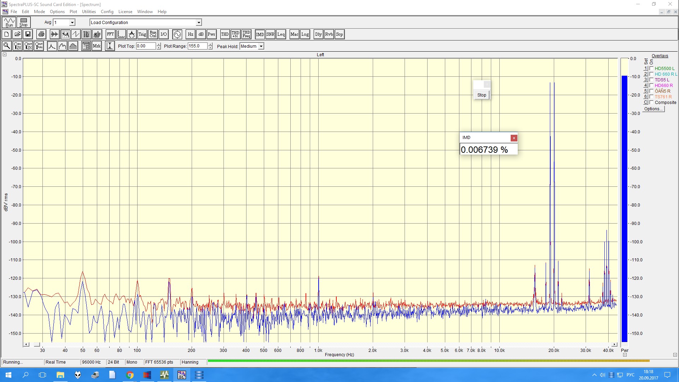Screen dimensions: 679x382
Task: Close the IMD readout window
Action: pyautogui.click(x=514, y=138)
